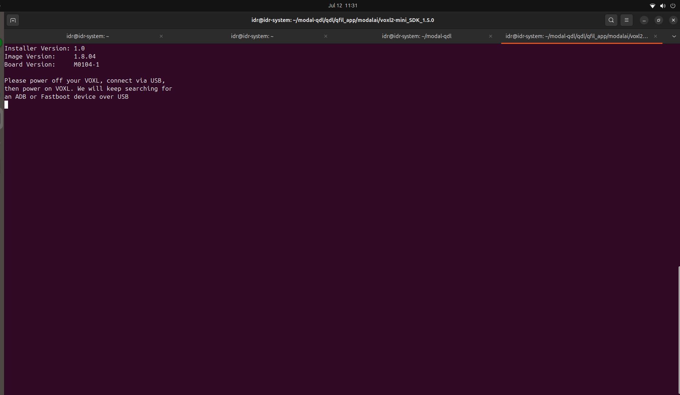The width and height of the screenshot is (680, 395).
Task: Close the first idr@idr-system: ~ tab
Action: (x=161, y=36)
